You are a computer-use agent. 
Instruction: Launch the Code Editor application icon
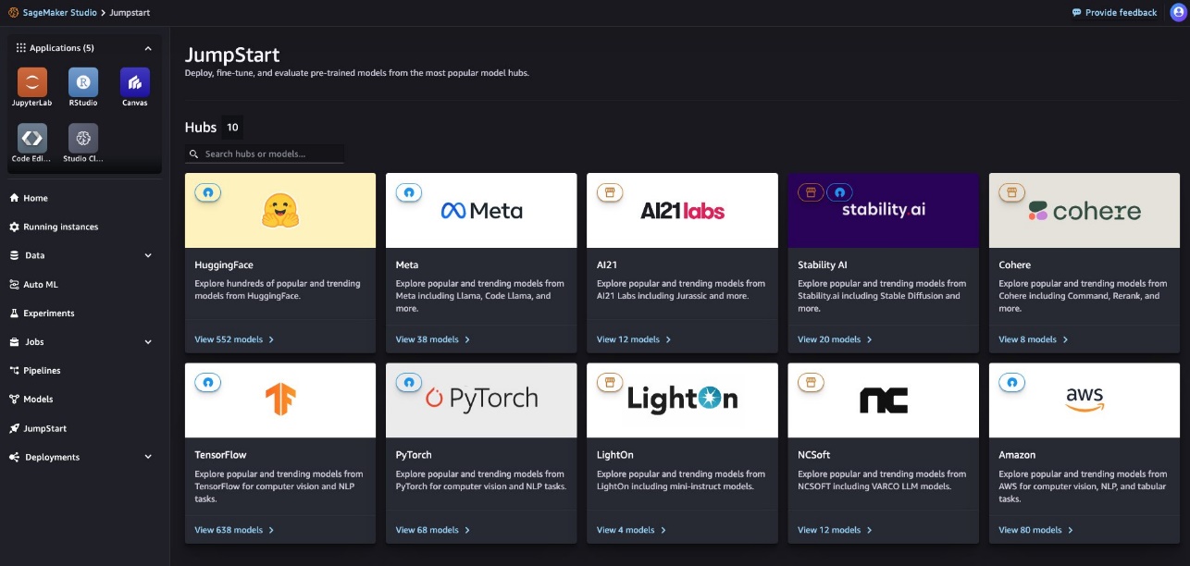coord(31,138)
